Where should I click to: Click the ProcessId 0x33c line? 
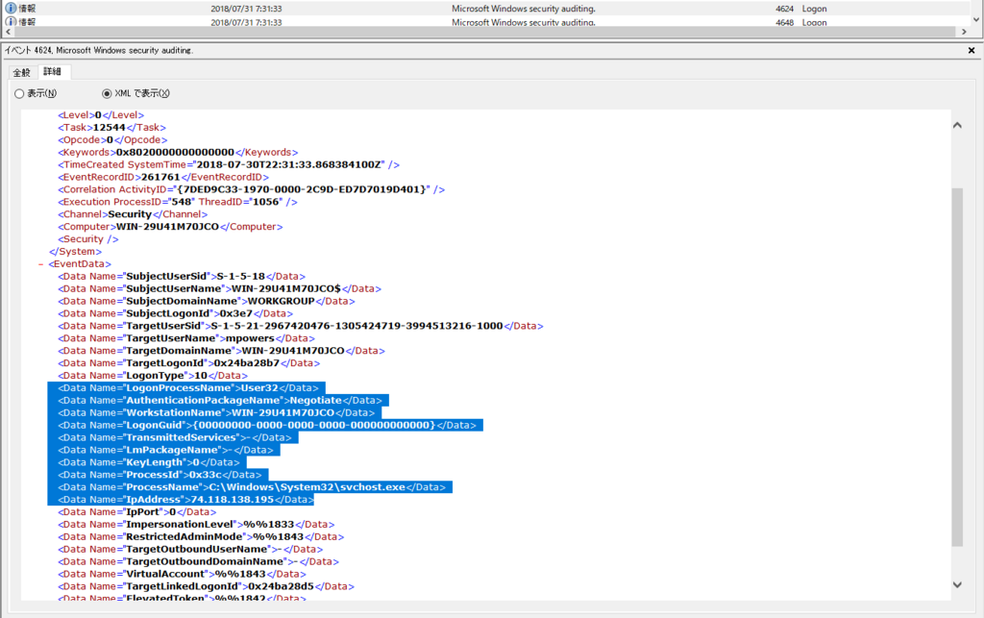pos(160,475)
